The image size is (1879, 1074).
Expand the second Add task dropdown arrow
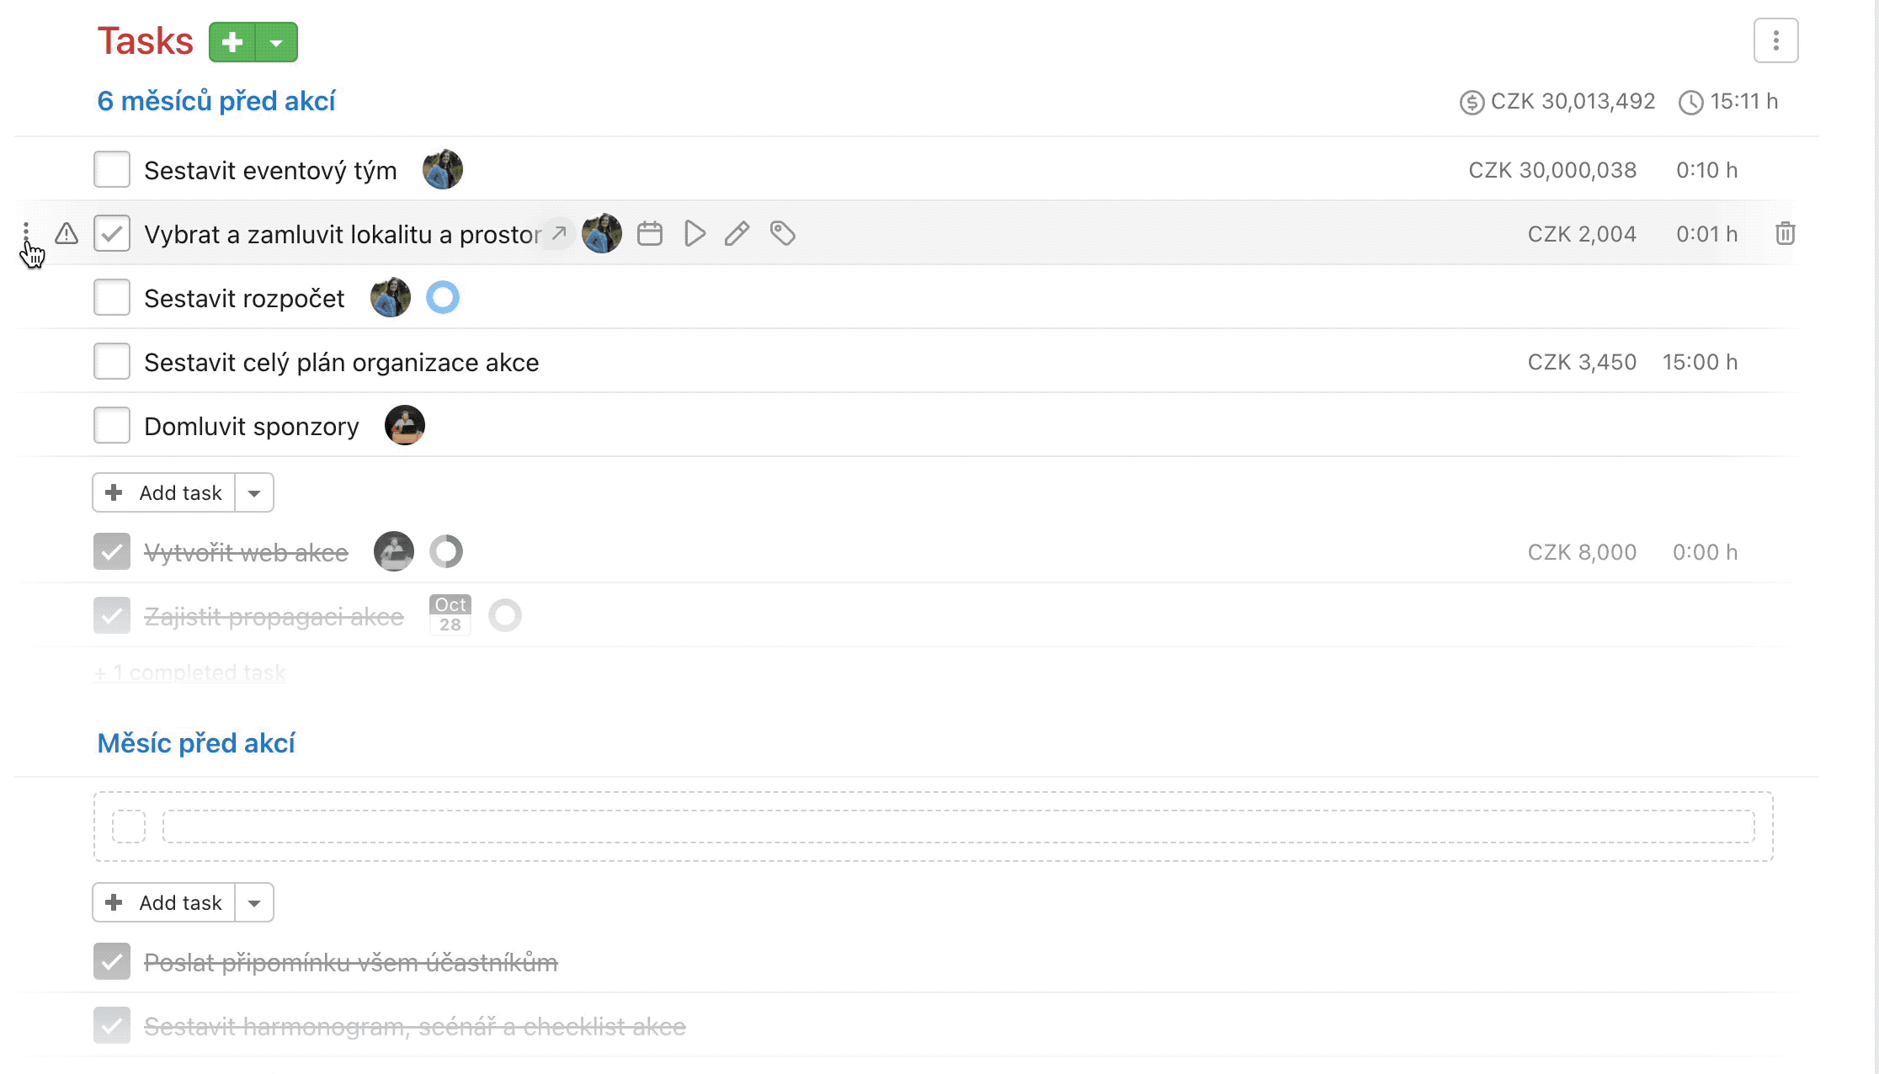(256, 902)
